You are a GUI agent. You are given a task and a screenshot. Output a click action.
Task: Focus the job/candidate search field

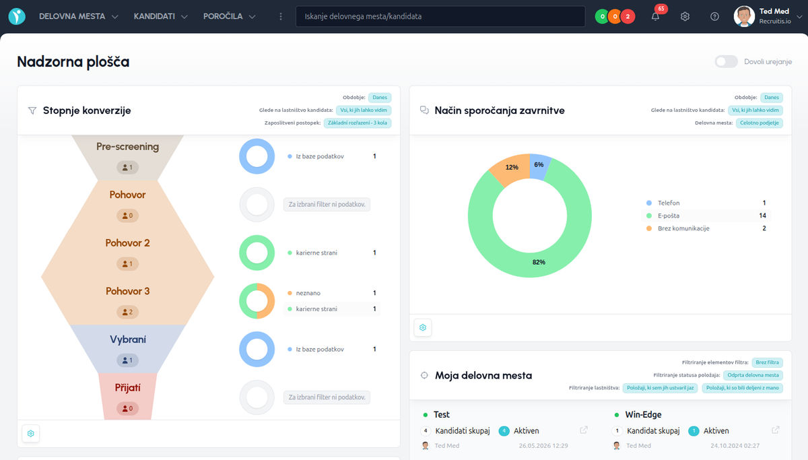click(440, 16)
